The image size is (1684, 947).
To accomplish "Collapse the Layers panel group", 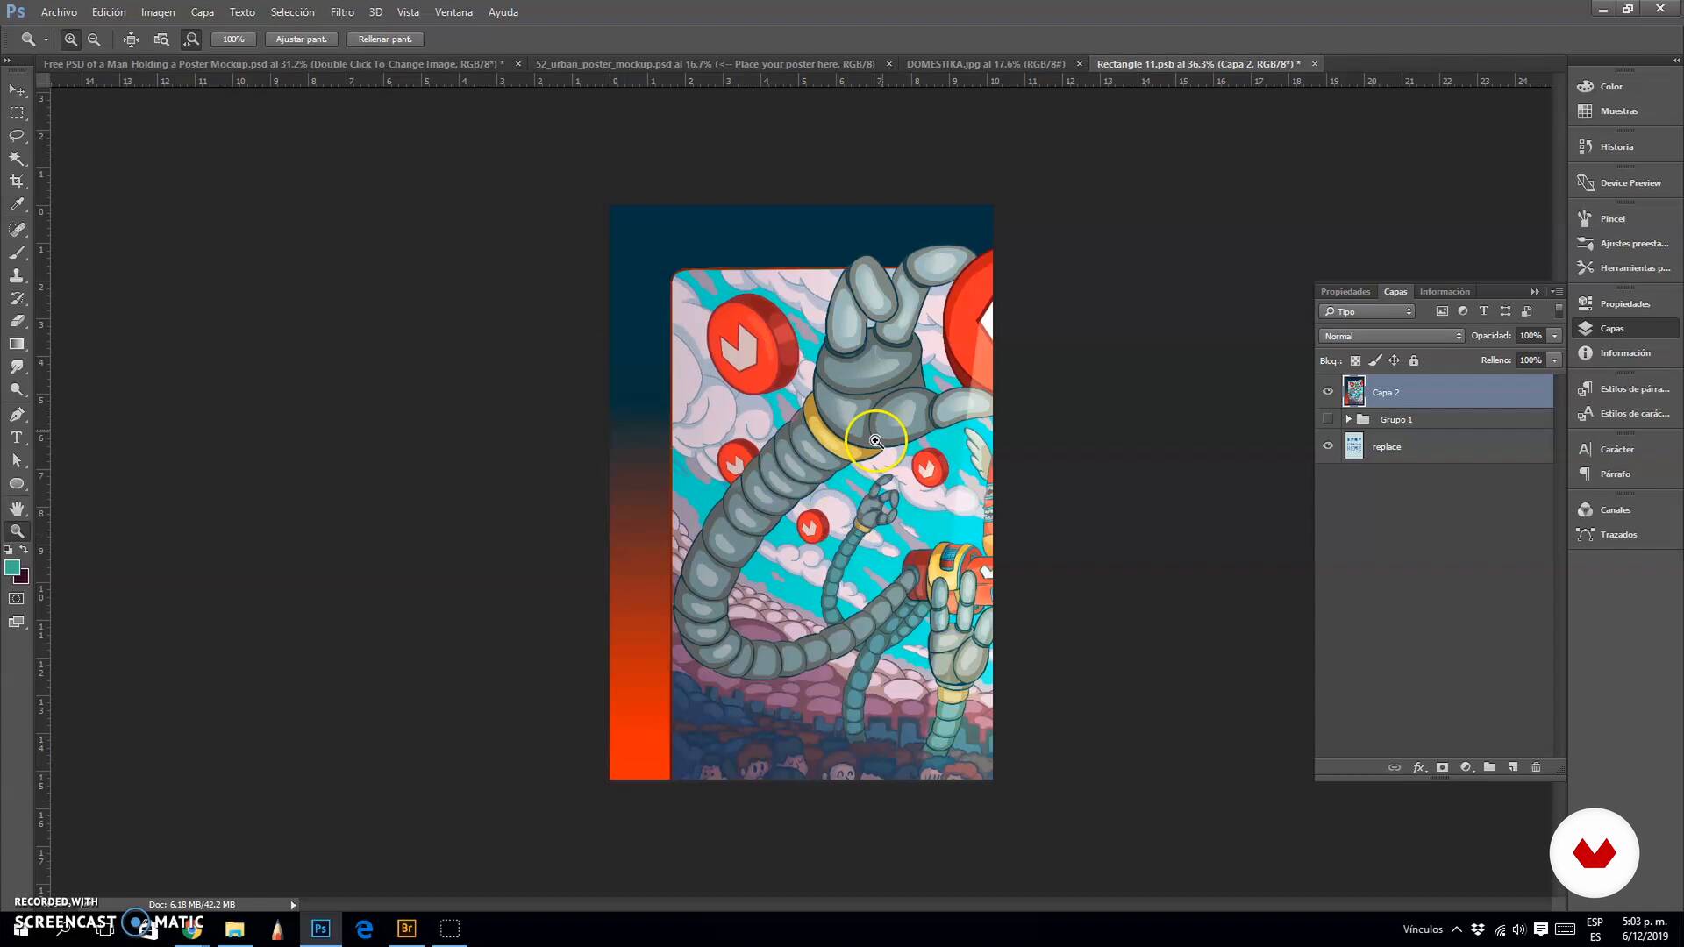I will tap(1535, 291).
